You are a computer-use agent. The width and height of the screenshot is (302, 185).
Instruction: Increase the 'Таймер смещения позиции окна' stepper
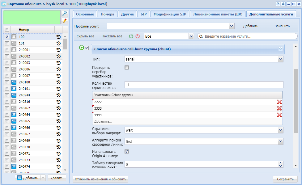280,163
